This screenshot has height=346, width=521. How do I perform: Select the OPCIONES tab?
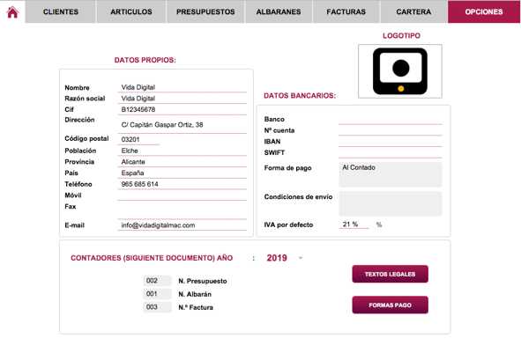coord(484,12)
